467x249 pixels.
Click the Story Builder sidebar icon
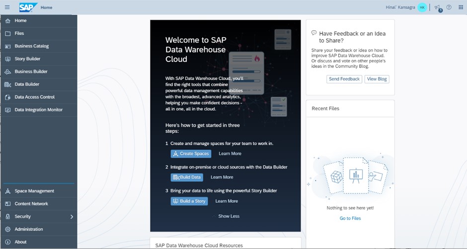point(7,59)
